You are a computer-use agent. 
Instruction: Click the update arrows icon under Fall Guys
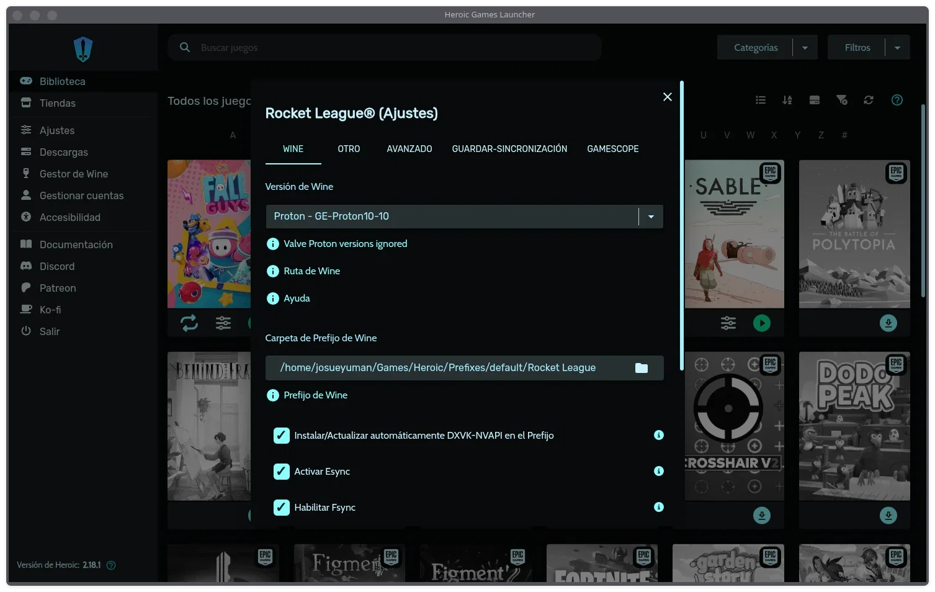[189, 323]
